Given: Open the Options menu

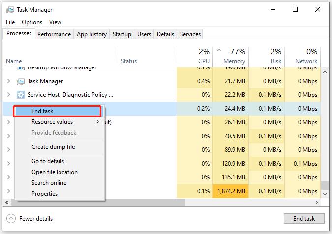Looking at the screenshot, I should tap(32, 22).
